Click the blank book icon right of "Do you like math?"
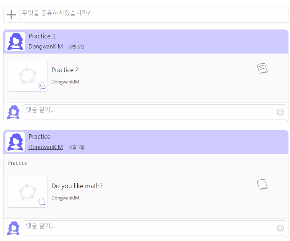Viewport: 290px width, 241px height. point(262,184)
